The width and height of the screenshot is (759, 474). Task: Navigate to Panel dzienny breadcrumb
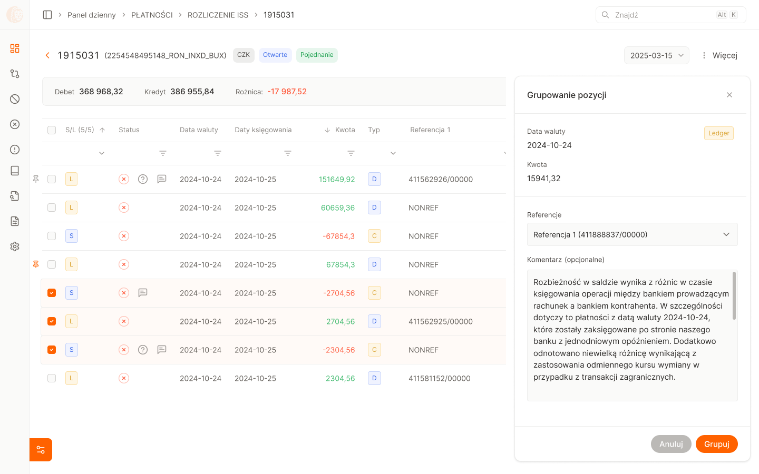pyautogui.click(x=92, y=15)
